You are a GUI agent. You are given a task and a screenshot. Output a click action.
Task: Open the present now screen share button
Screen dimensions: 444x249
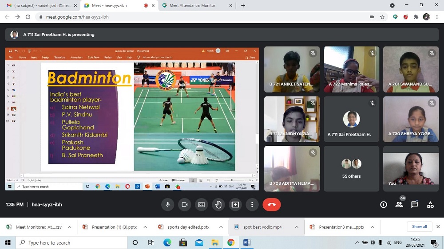(x=235, y=205)
